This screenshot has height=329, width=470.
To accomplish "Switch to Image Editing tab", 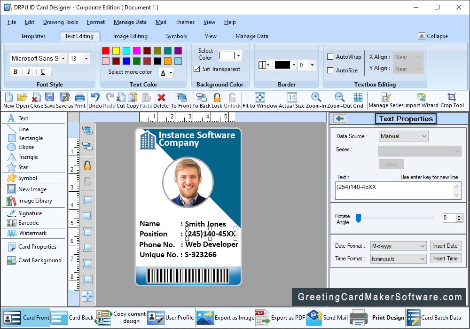I will (130, 36).
